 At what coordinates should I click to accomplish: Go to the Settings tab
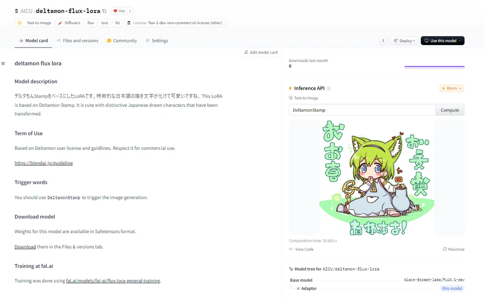[157, 41]
